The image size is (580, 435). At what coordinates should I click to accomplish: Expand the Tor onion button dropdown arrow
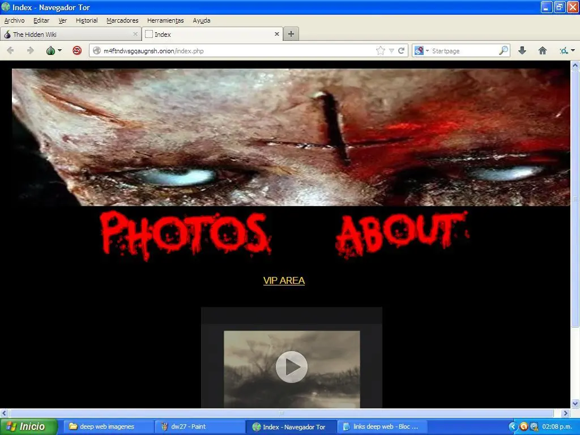[59, 50]
